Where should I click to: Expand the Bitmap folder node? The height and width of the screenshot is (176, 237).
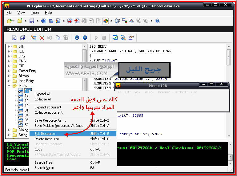point(9,76)
